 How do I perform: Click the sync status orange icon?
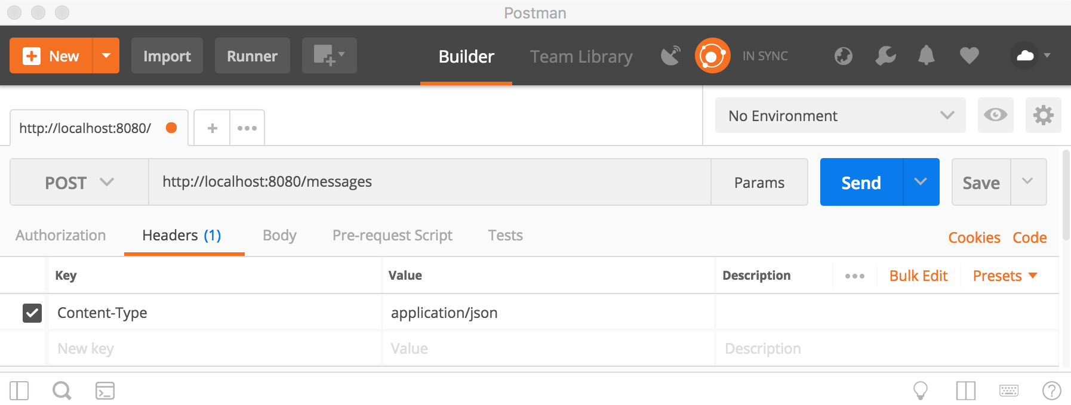[x=712, y=55]
